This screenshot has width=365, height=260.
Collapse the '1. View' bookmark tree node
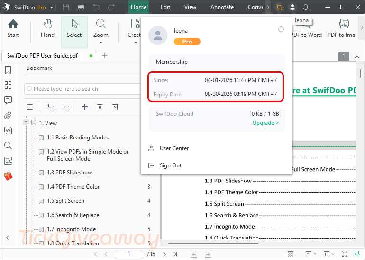point(26,122)
